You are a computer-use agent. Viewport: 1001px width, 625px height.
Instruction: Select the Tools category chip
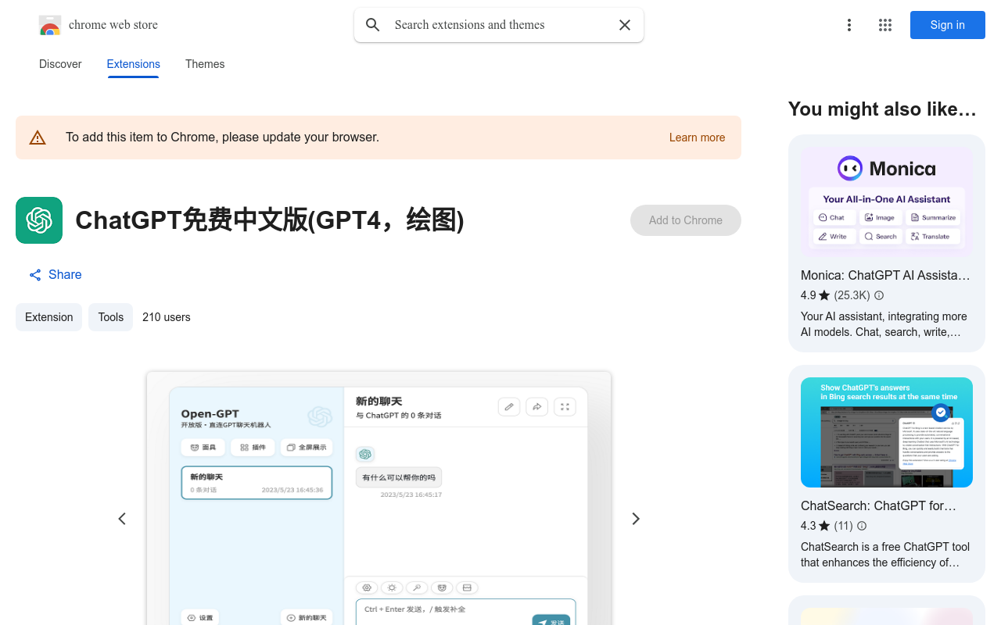(x=110, y=317)
